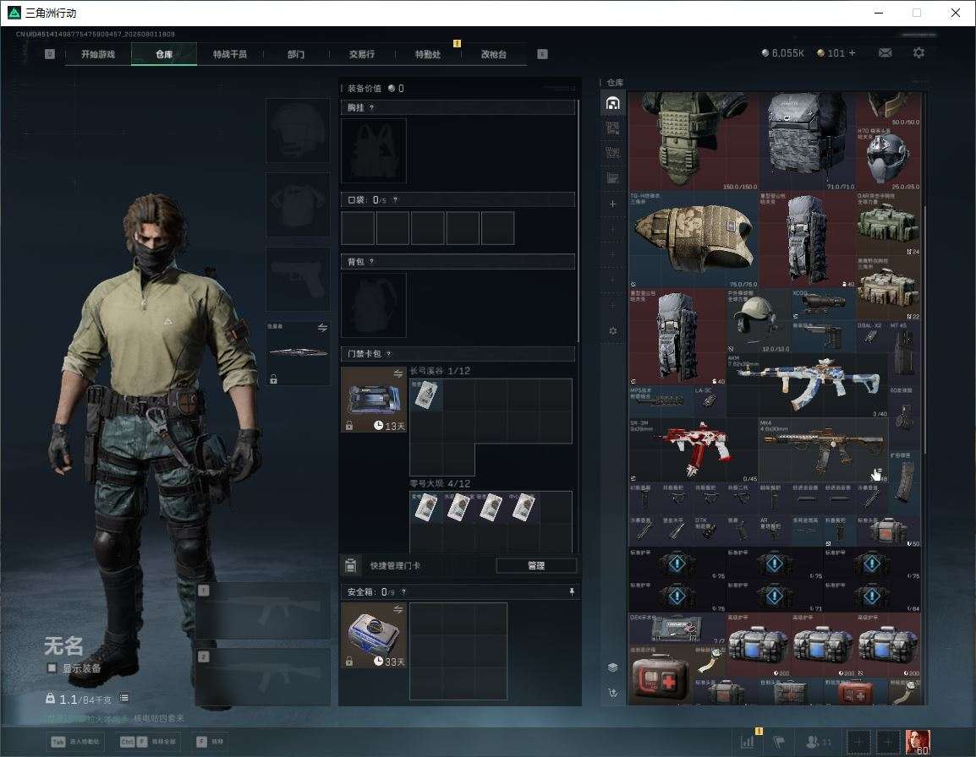Screen dimensions: 976x757
Task: Select the large red medical kit
Action: coord(661,676)
